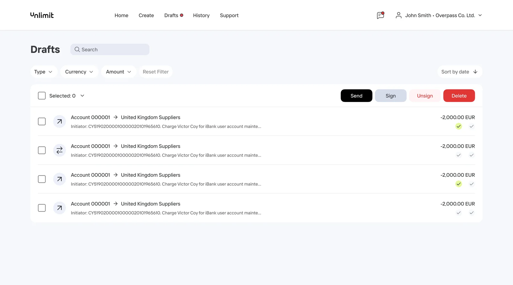
Task: Tick the select-all checkbox beside Selected: 0
Action: coord(42,96)
